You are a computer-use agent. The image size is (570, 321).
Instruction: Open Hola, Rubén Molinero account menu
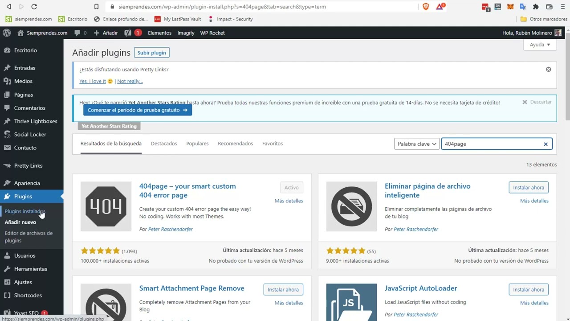(532, 33)
